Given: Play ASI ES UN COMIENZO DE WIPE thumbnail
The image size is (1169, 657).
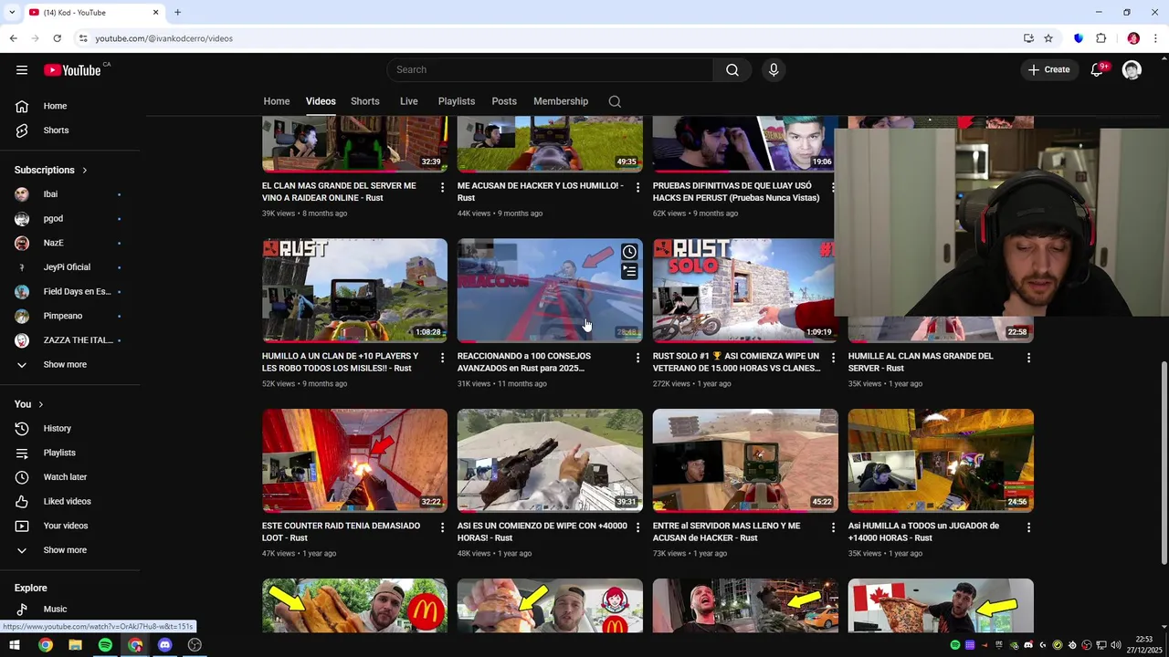Looking at the screenshot, I should point(550,460).
